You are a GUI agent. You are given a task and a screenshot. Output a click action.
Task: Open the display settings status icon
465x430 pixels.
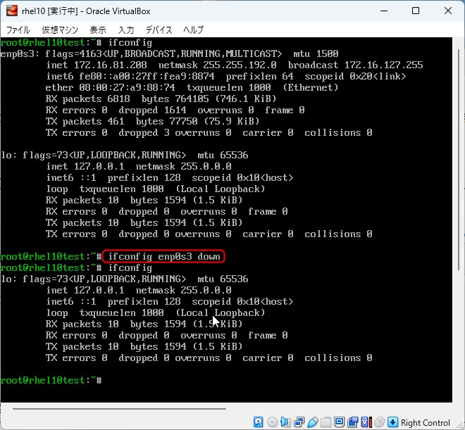[x=339, y=422]
